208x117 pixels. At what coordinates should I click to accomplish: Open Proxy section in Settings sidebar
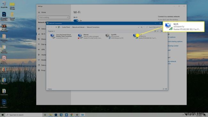[x=42, y=70]
